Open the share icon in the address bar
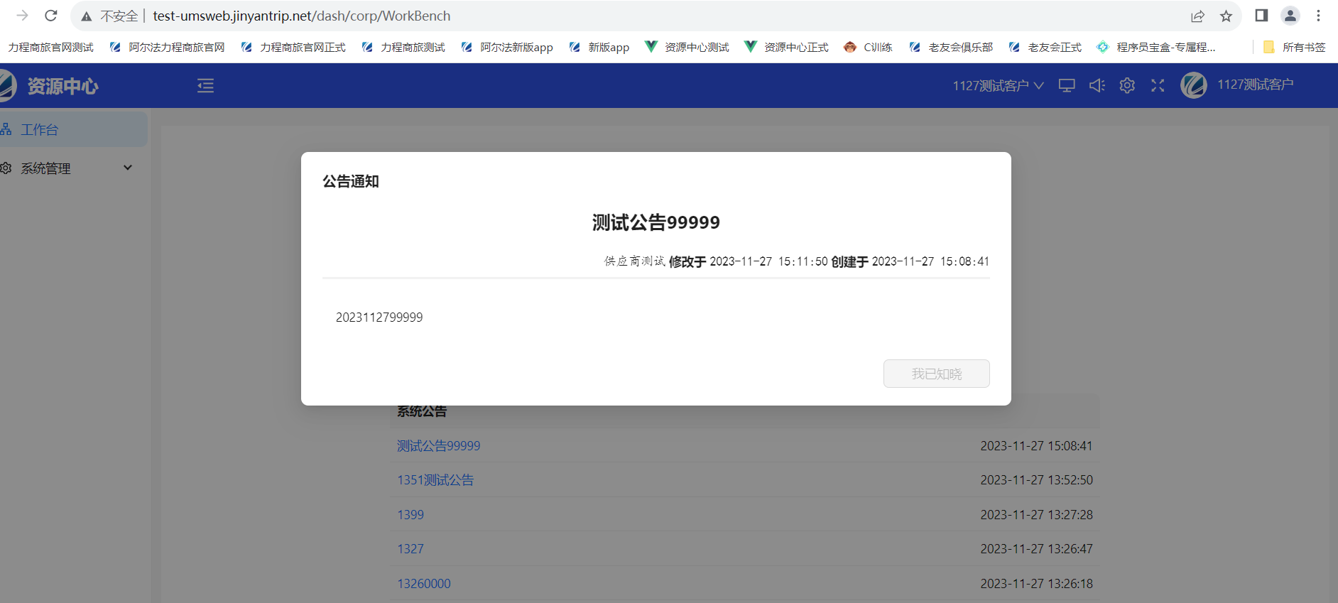Screen dimensions: 1338x603 1197,16
